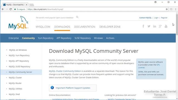The image size is (178, 100).
Task: Open MySQL Yum Repository sidebar item
Action: tap(19, 56)
